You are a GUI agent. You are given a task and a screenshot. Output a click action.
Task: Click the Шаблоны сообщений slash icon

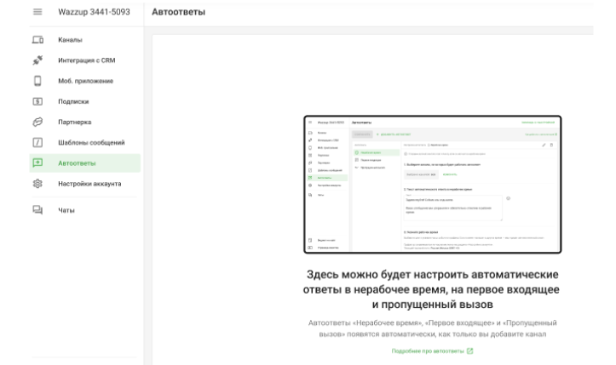26,142
